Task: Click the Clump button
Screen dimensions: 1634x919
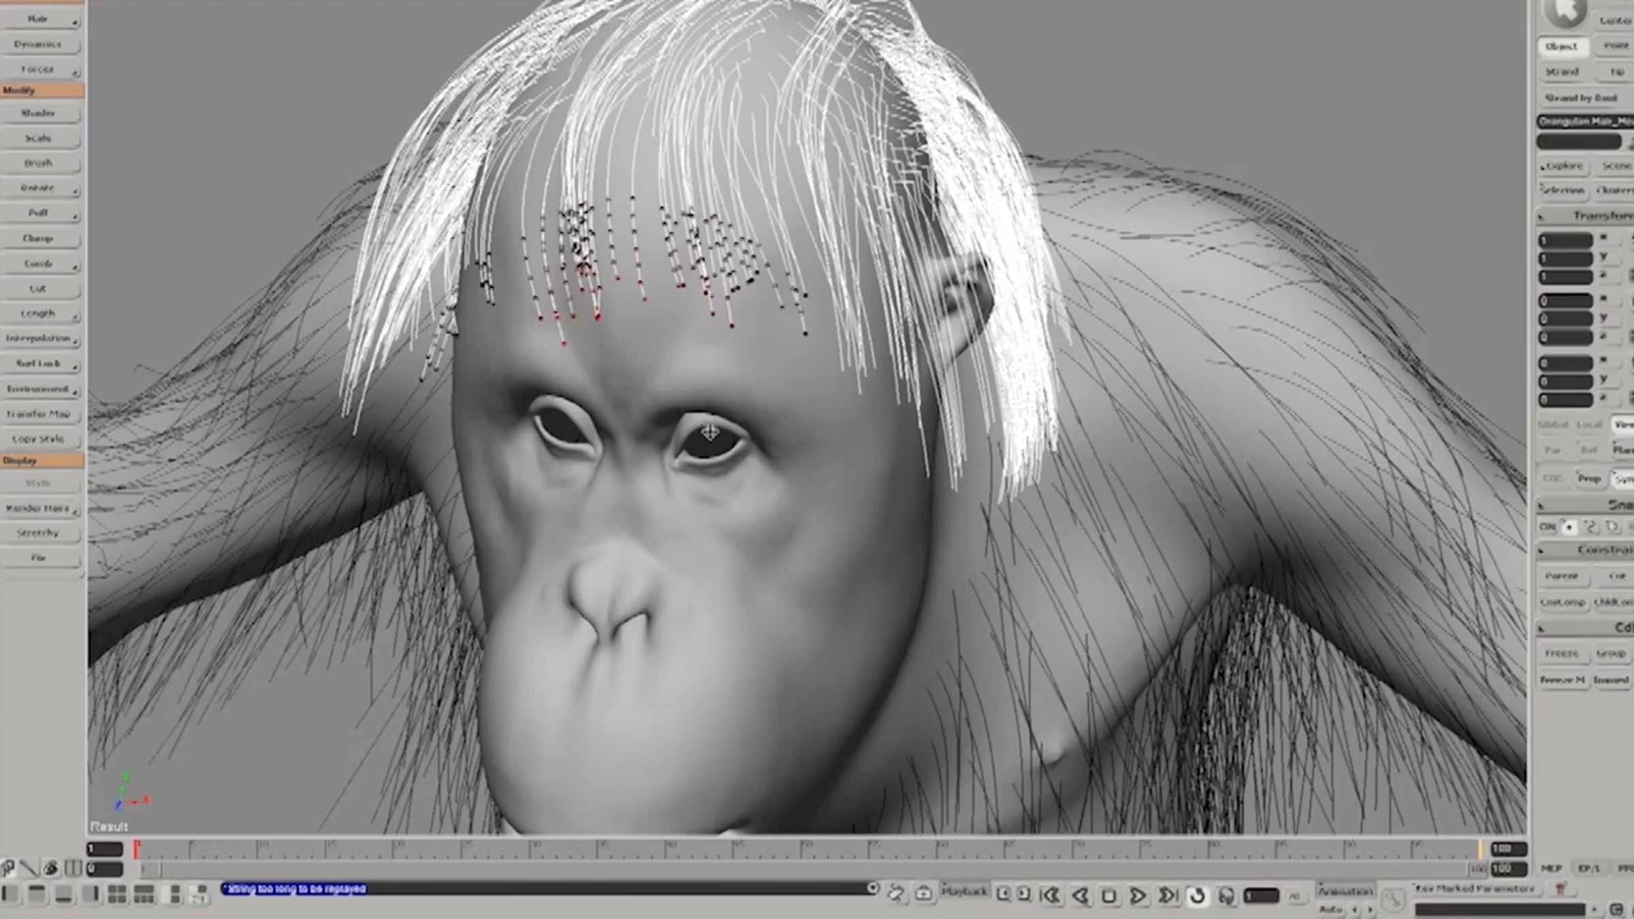Action: click(41, 238)
